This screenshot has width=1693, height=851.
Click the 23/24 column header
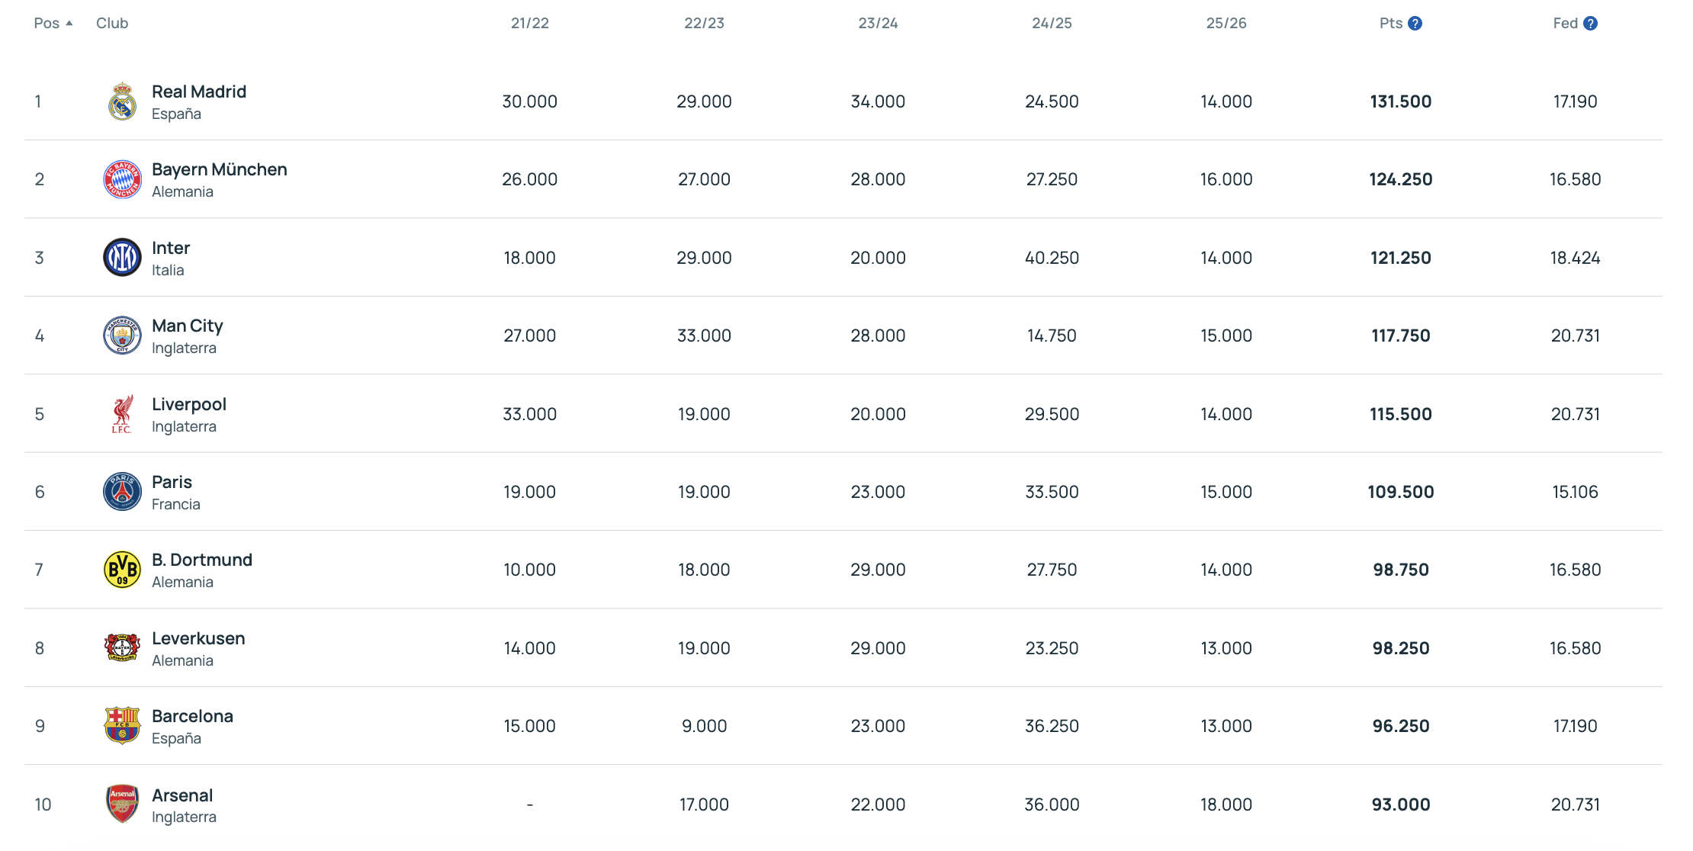coord(878,24)
